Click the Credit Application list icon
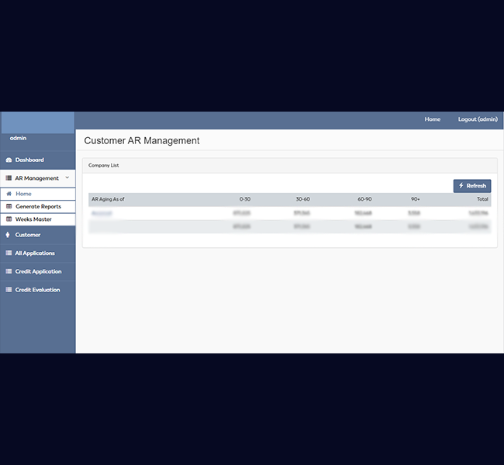The width and height of the screenshot is (504, 465). click(9, 272)
